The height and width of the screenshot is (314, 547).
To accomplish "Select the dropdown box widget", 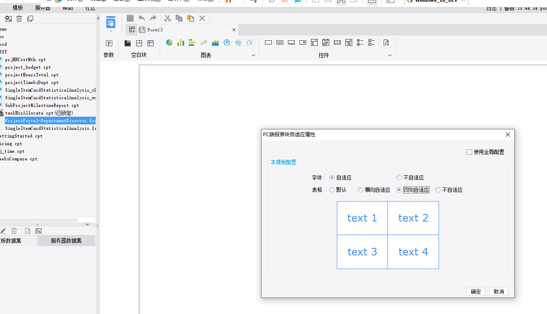I will coord(303,42).
